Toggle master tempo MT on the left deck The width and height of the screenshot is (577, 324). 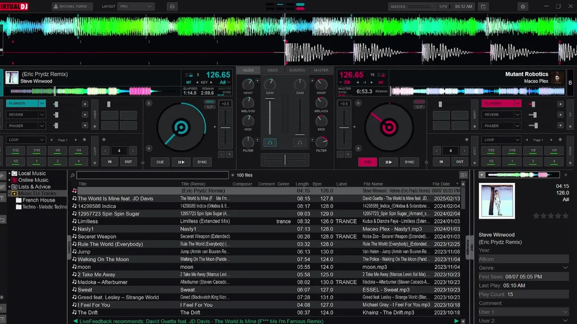(x=188, y=83)
